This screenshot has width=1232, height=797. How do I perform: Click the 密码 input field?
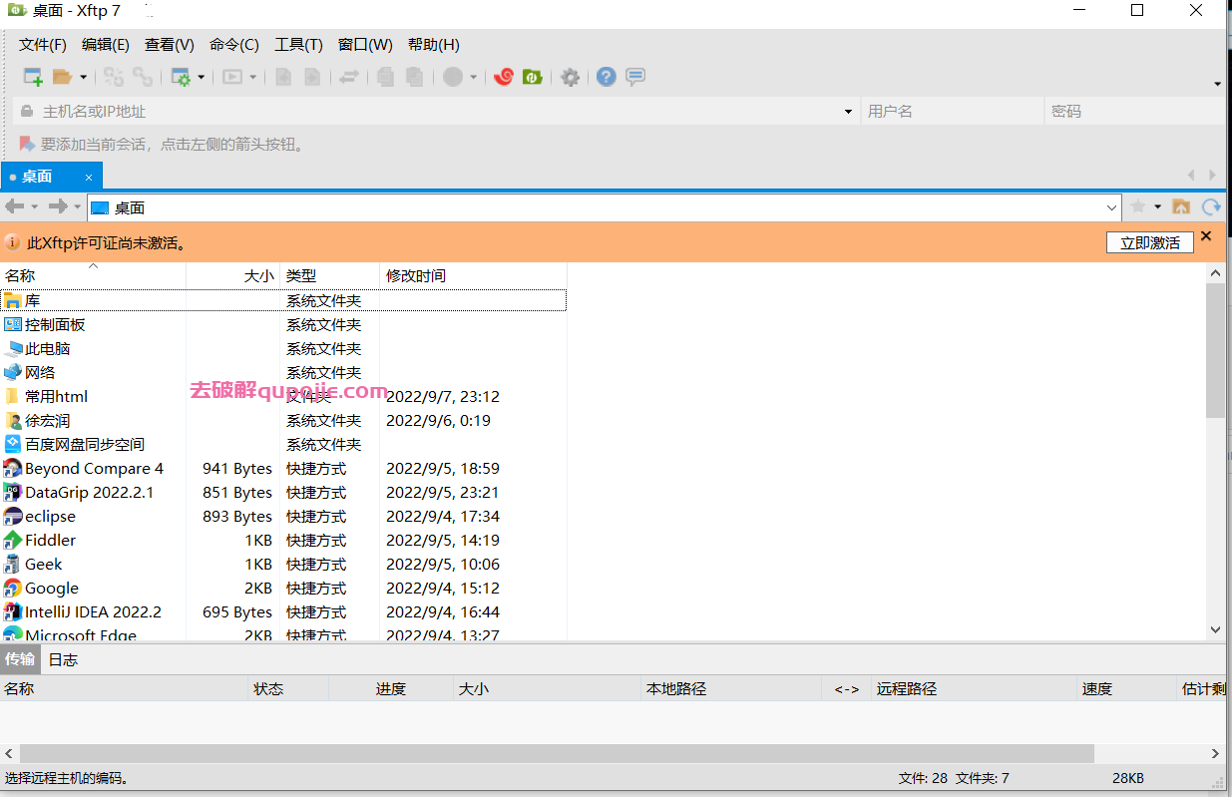[x=1135, y=112]
